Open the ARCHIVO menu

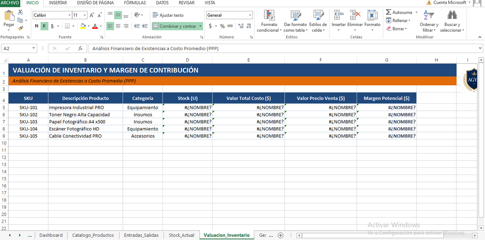[10, 3]
